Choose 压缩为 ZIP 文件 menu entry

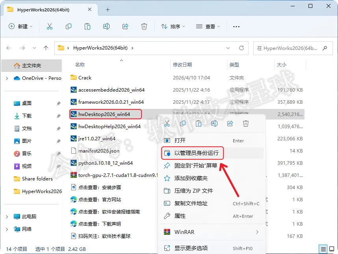pyautogui.click(x=212, y=191)
